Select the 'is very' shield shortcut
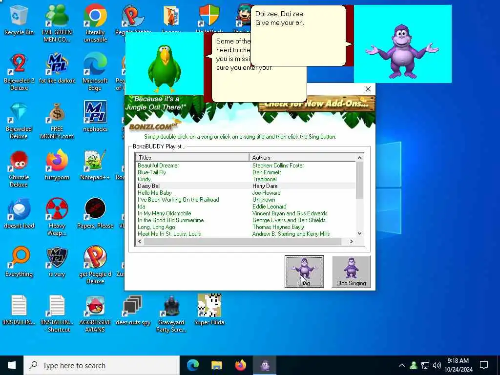Viewport: 500px width, 375px height. [x=57, y=262]
